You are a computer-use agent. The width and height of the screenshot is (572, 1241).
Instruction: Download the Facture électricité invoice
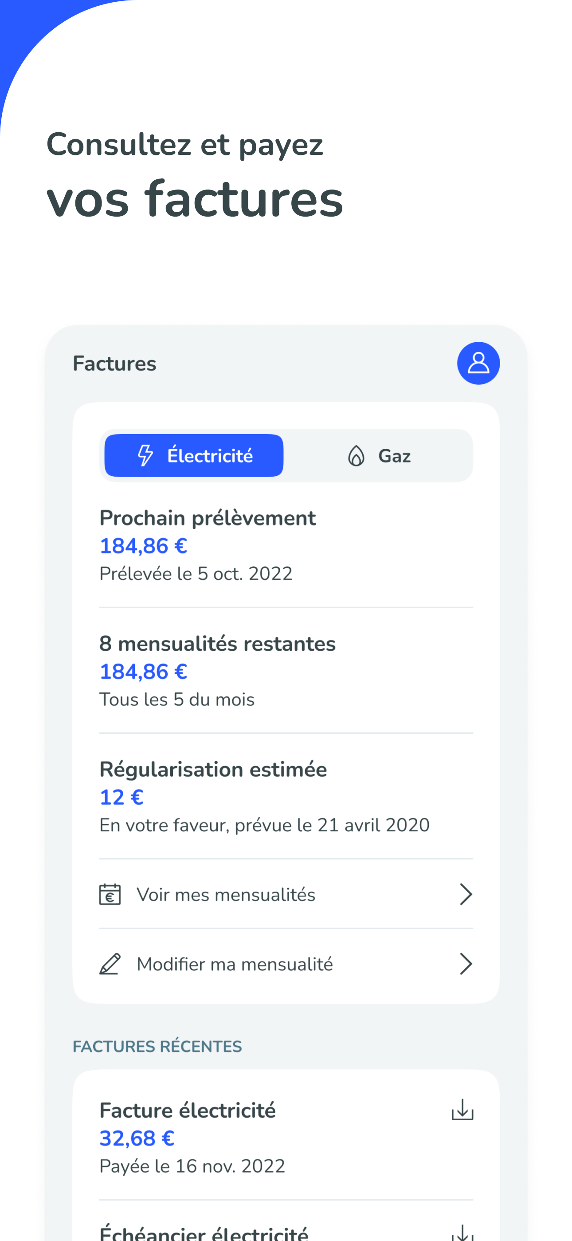462,1110
